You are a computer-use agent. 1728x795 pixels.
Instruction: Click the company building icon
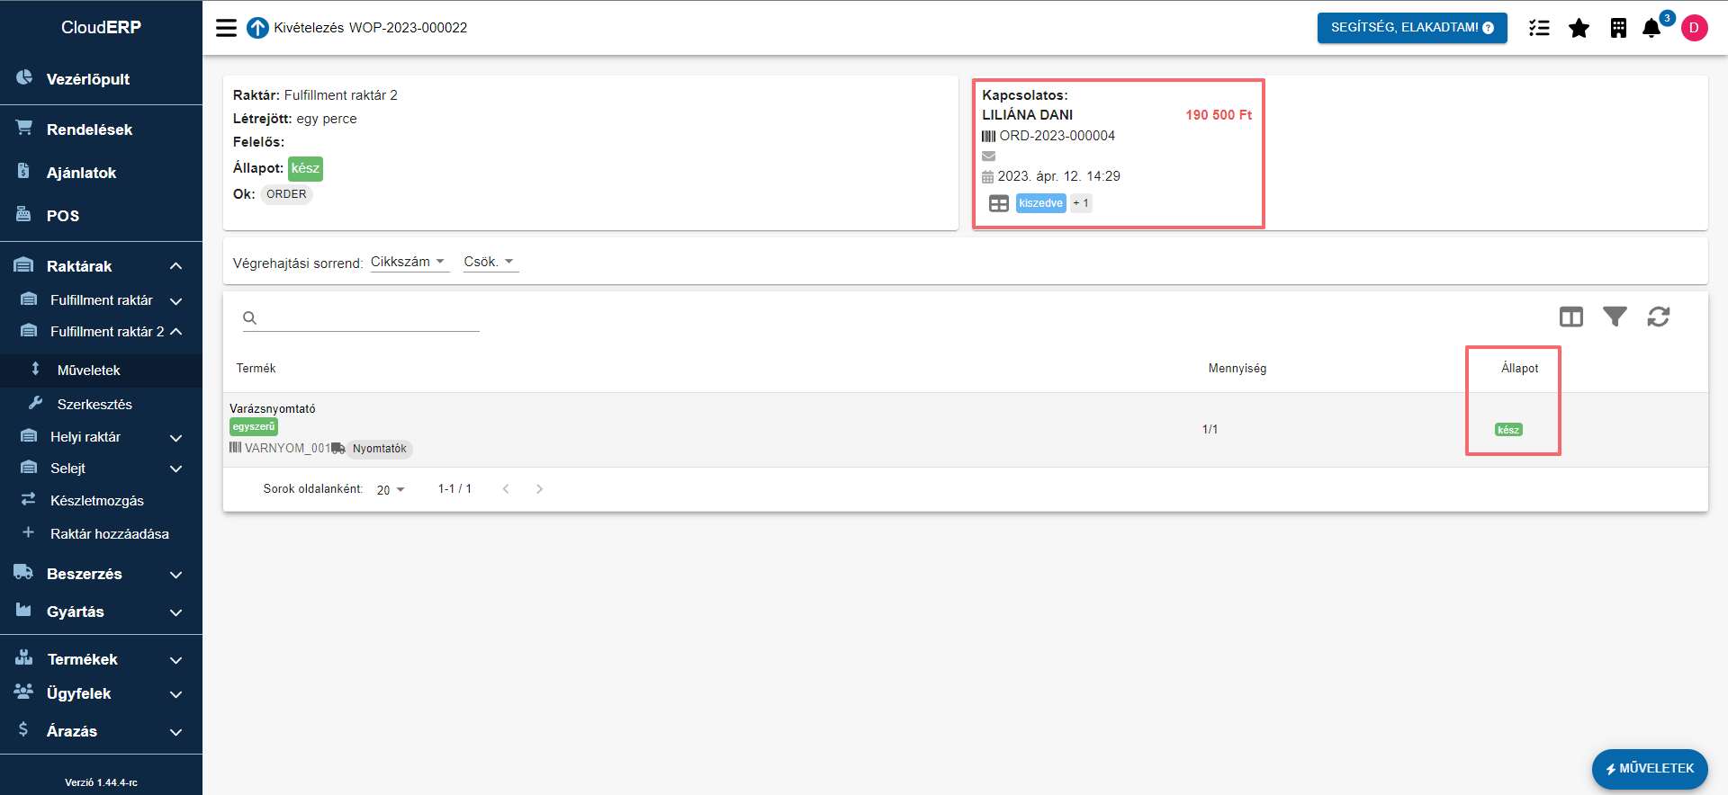point(1618,28)
